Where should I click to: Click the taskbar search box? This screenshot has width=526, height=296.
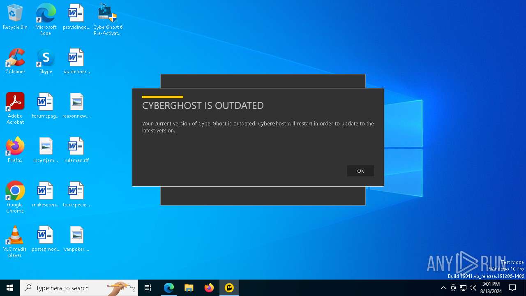79,288
